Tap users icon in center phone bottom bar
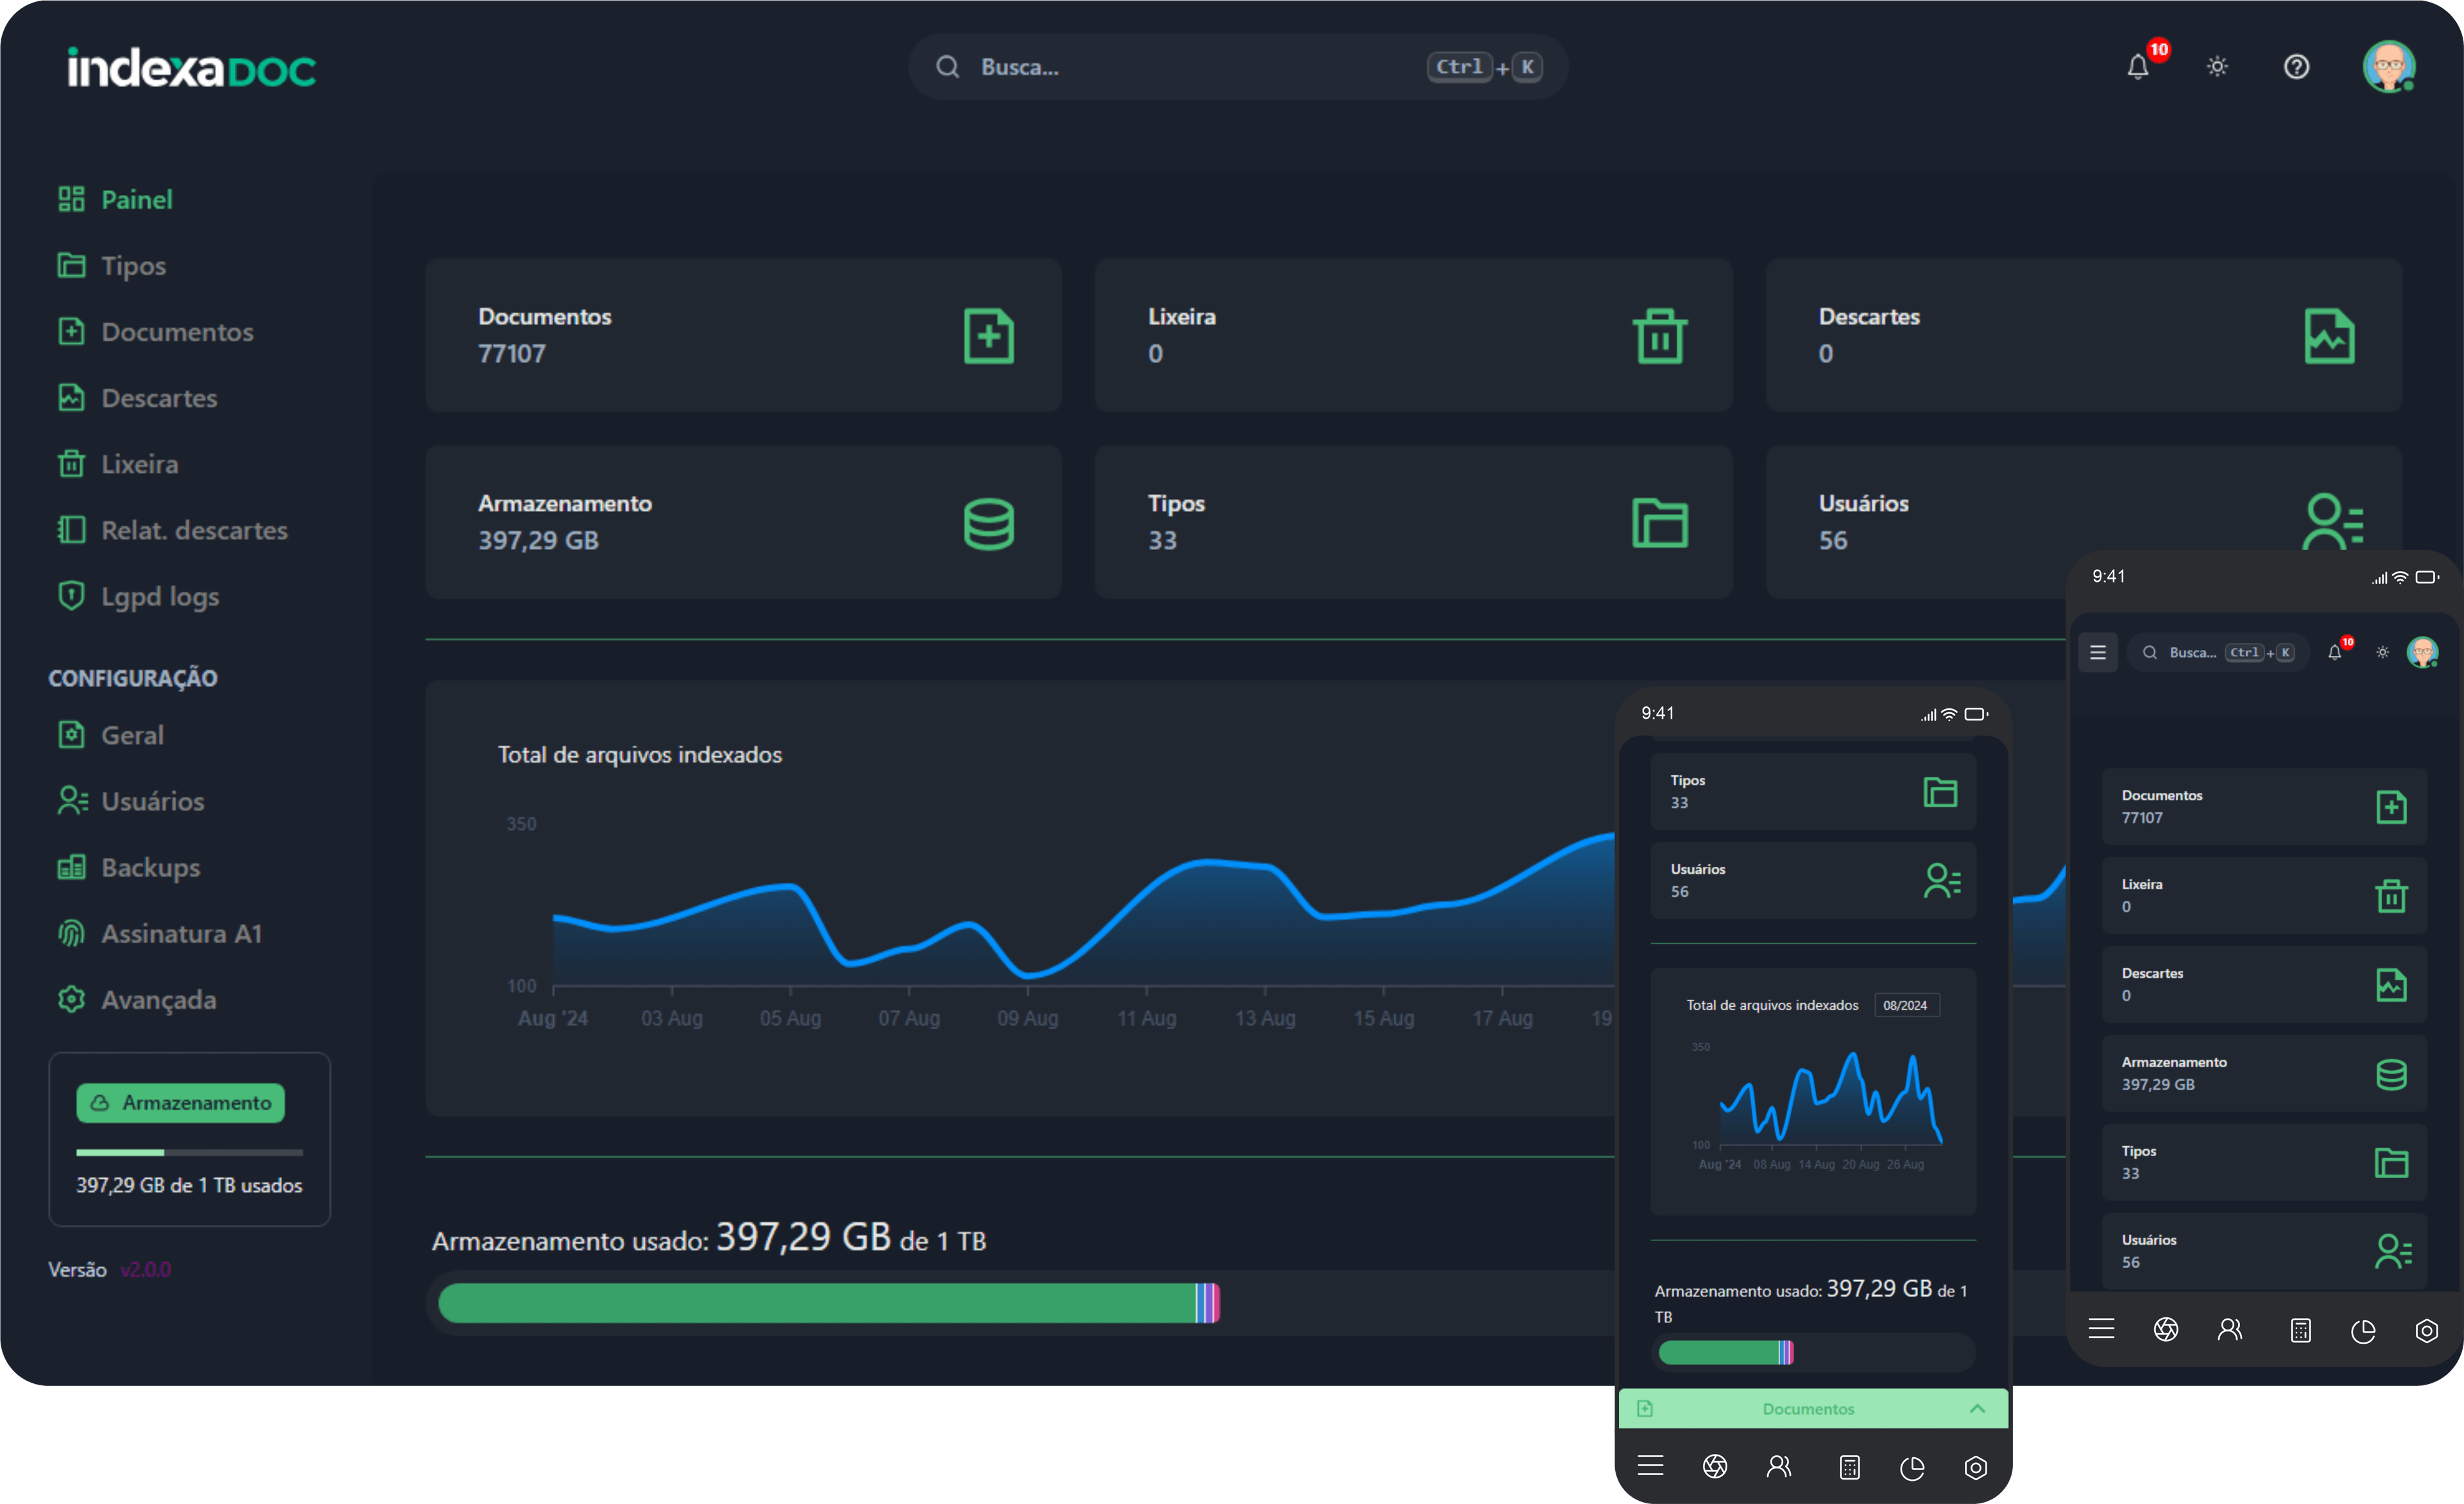 click(1779, 1467)
